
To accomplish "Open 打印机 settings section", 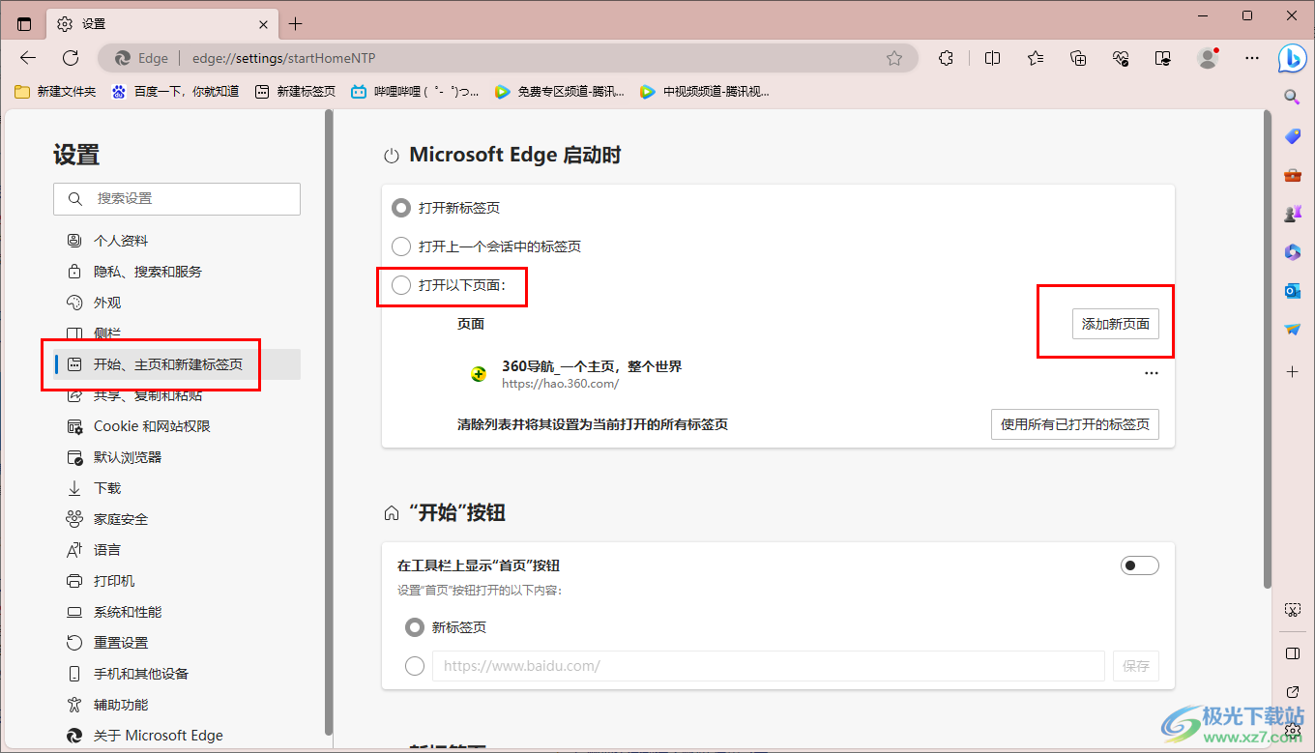I will click(177, 581).
